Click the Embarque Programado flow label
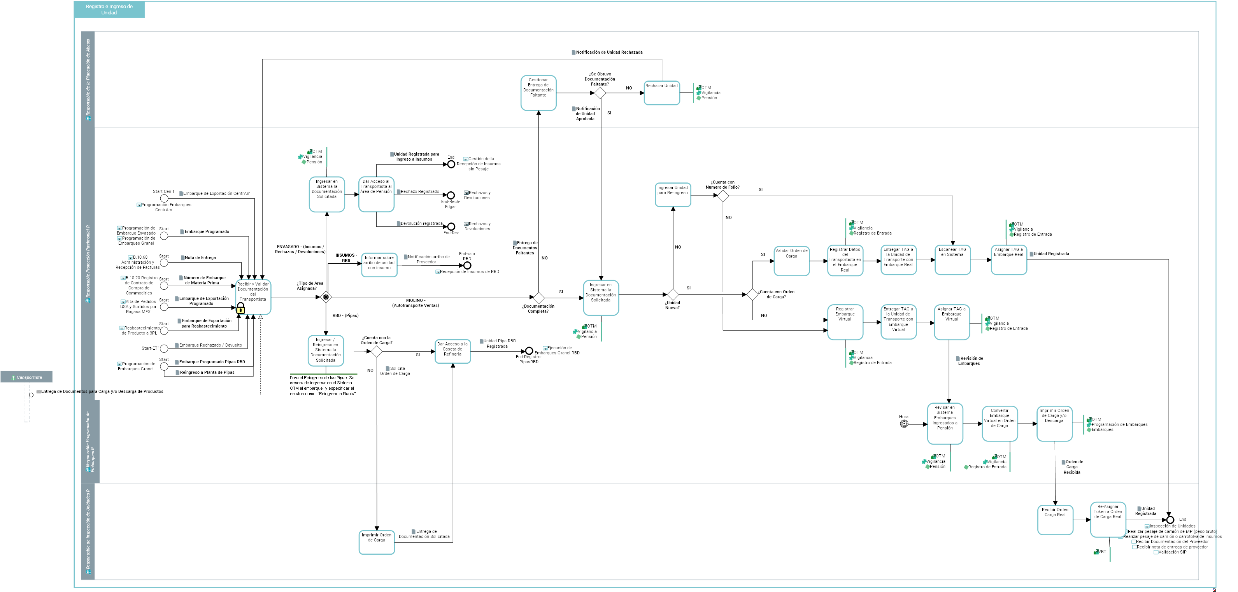 point(207,231)
